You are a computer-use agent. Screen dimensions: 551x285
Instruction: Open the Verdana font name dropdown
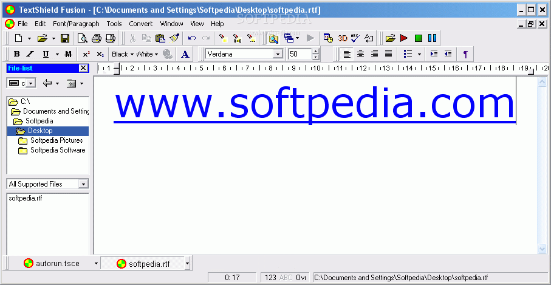click(x=278, y=54)
